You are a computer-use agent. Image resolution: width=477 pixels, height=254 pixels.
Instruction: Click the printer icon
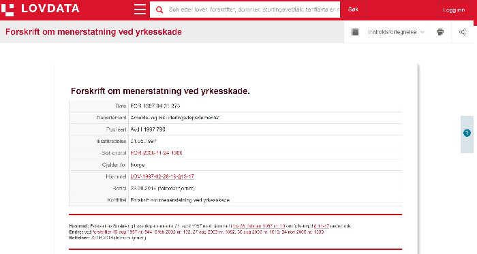pyautogui.click(x=440, y=32)
